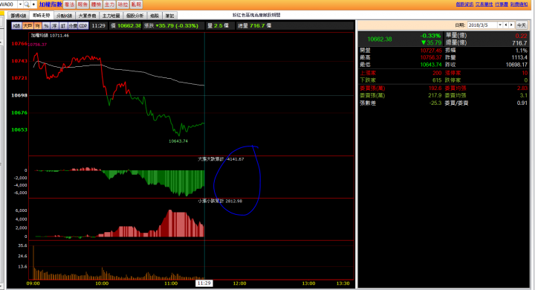The height and width of the screenshot is (290, 535).
Task: Click the ▼35.79 change value in the quote panel
Action: click(x=431, y=42)
